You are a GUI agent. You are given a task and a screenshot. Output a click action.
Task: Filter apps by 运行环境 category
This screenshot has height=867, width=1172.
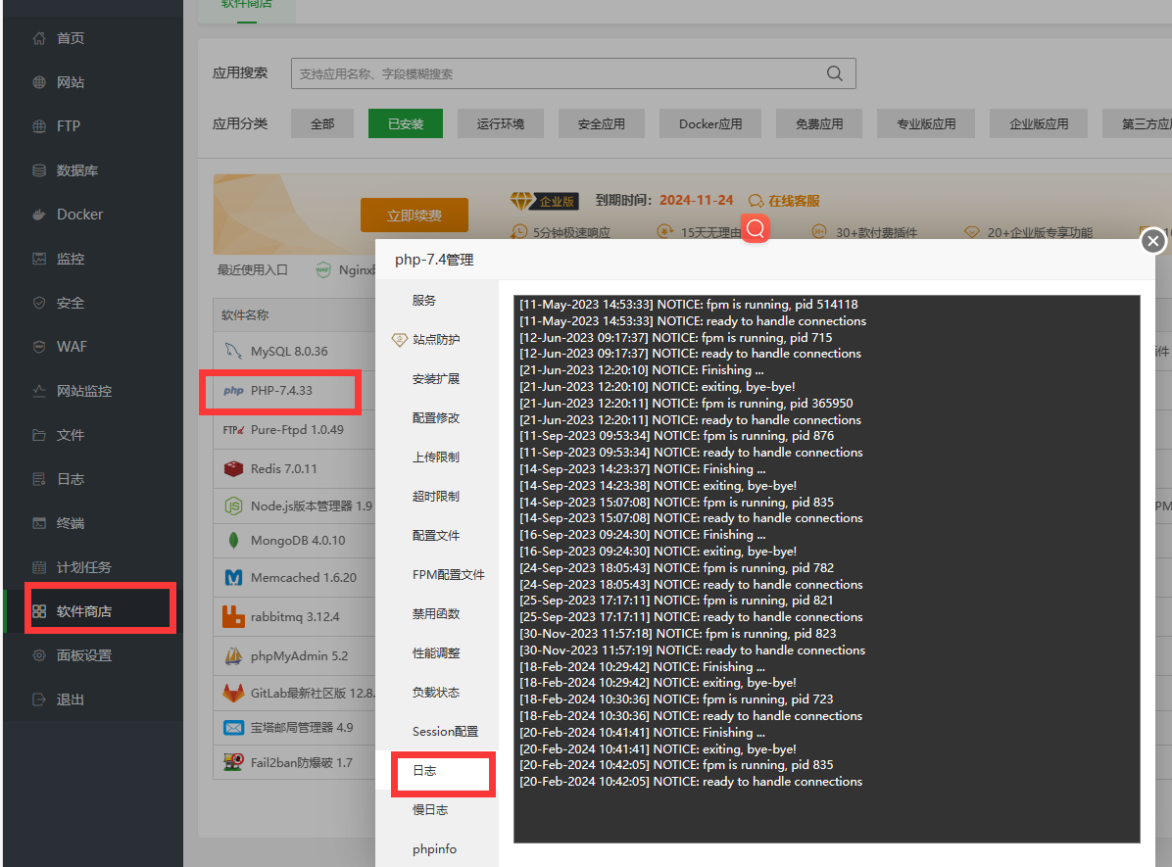point(500,123)
